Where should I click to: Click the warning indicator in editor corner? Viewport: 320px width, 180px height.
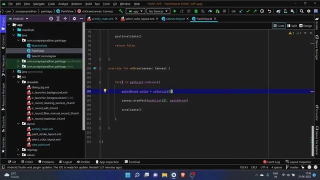[291, 33]
